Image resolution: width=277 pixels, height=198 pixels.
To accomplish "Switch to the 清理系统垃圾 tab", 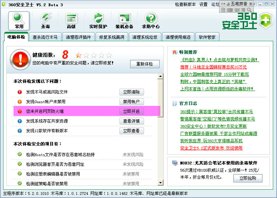I will click(145, 37).
